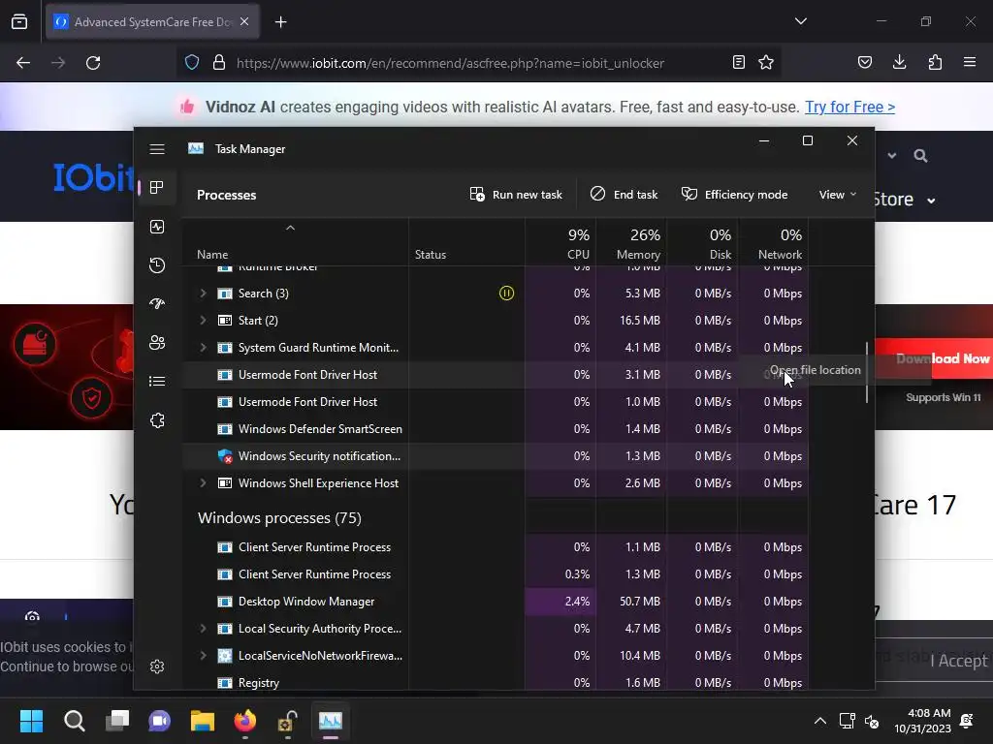
Task: Open Firefox extensions puzzle icon
Action: [935, 63]
